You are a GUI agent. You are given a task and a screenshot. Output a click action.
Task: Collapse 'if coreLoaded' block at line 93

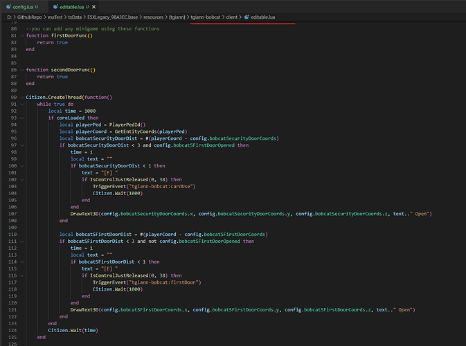(x=21, y=118)
